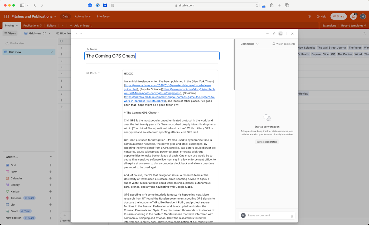Open the table list chevron after Editors
Screen dimensions: 369x225
[x=62, y=25]
